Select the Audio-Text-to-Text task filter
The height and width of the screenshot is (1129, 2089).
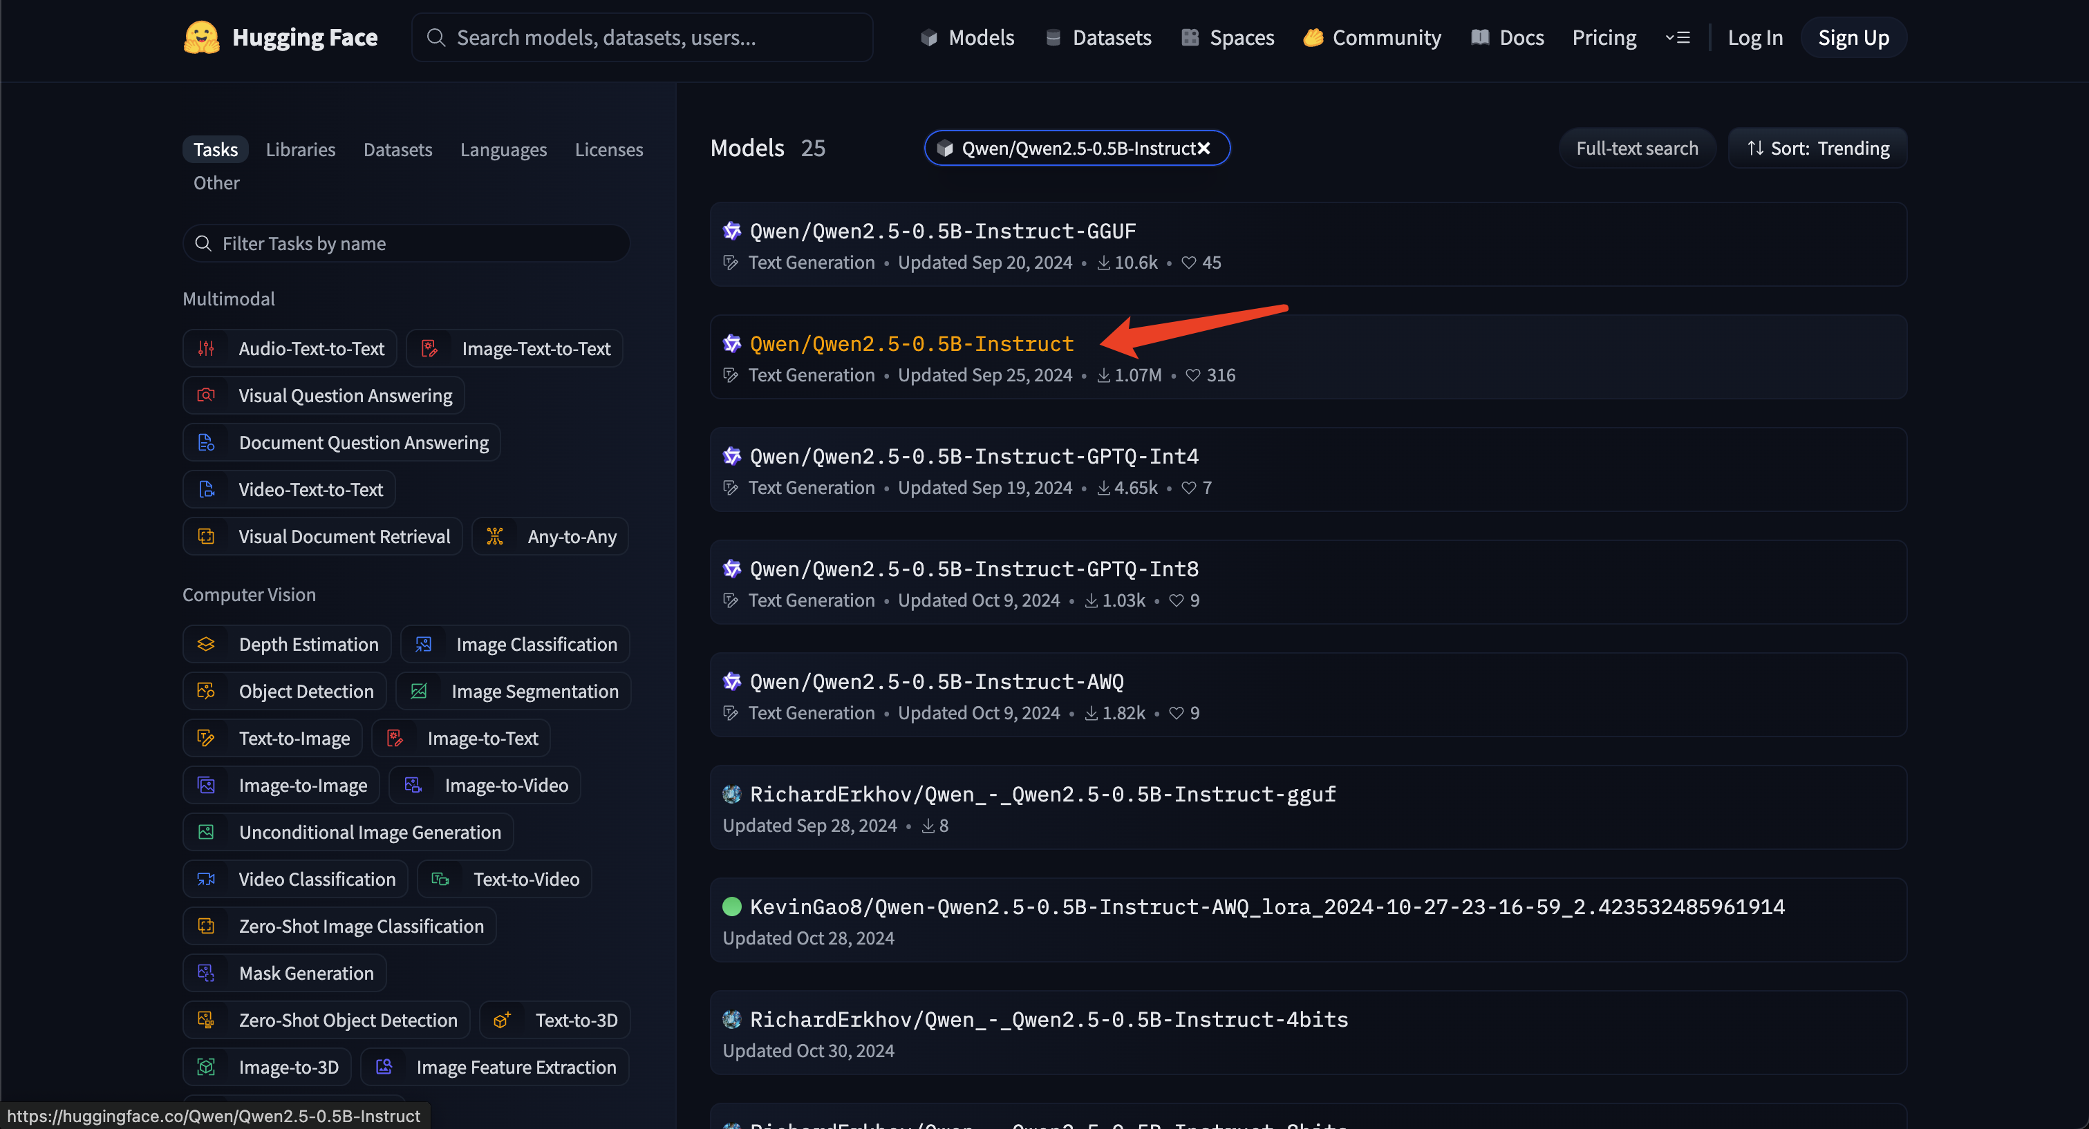pos(290,348)
